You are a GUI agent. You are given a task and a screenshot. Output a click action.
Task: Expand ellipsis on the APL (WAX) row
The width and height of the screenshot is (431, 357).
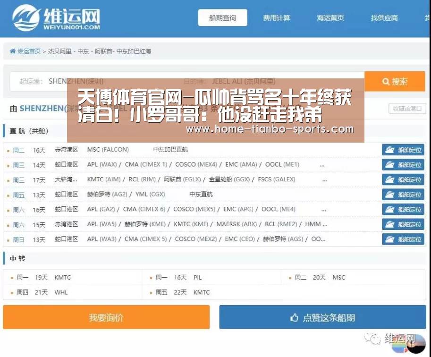[x=322, y=166]
